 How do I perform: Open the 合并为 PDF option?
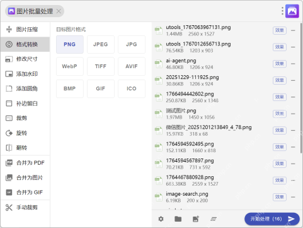coord(25,163)
